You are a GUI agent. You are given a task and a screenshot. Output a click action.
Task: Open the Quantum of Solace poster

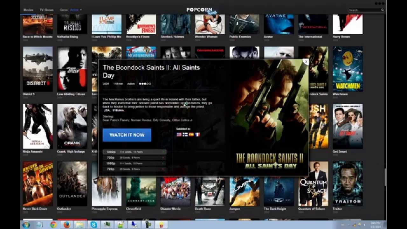[x=313, y=184]
